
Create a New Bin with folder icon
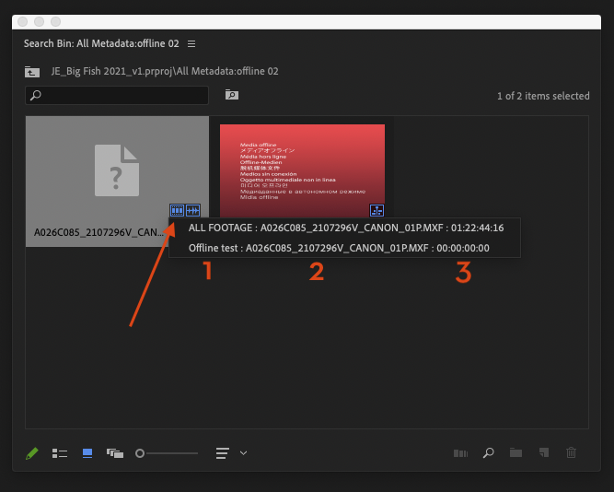click(516, 453)
